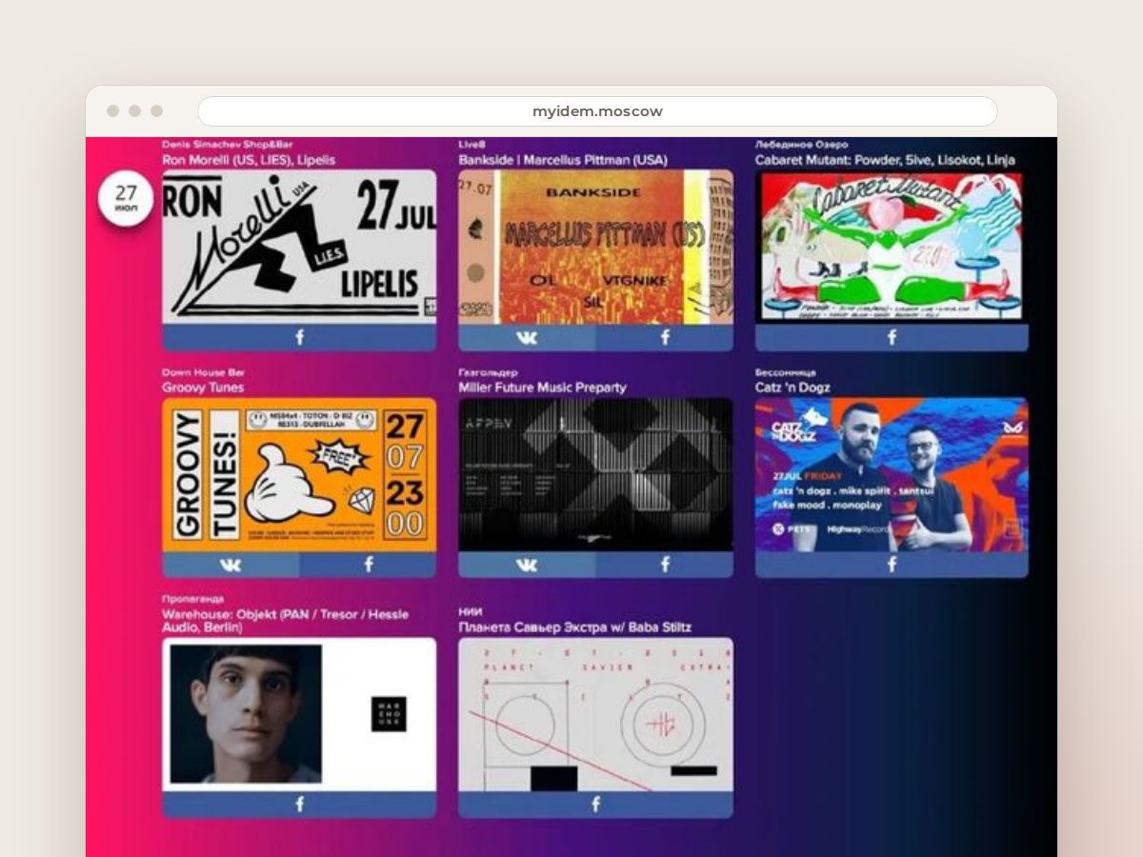Click the Facebook icon under Ron Morelli event
Image resolution: width=1143 pixels, height=857 pixels.
pyautogui.click(x=299, y=337)
